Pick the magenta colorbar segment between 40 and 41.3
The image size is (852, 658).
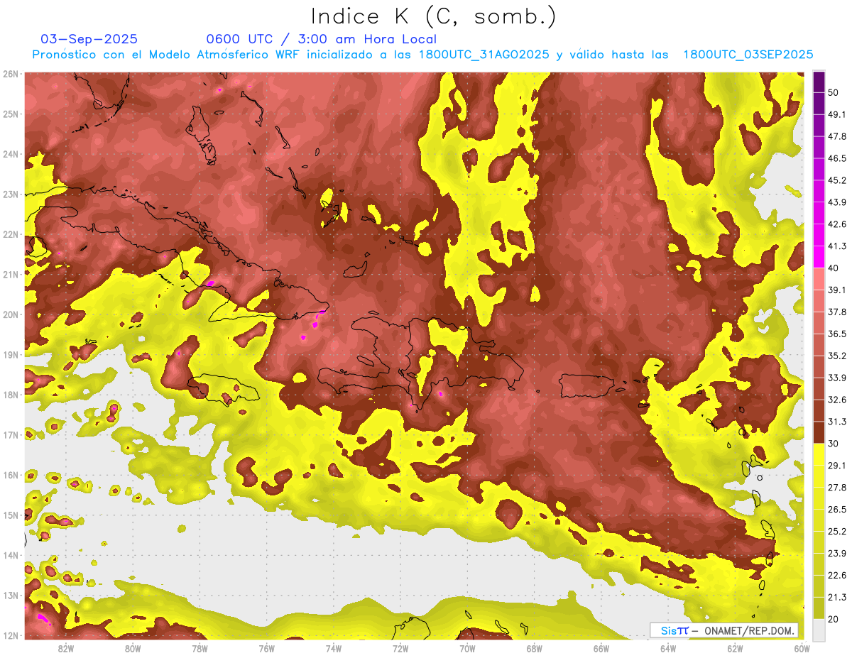click(819, 257)
